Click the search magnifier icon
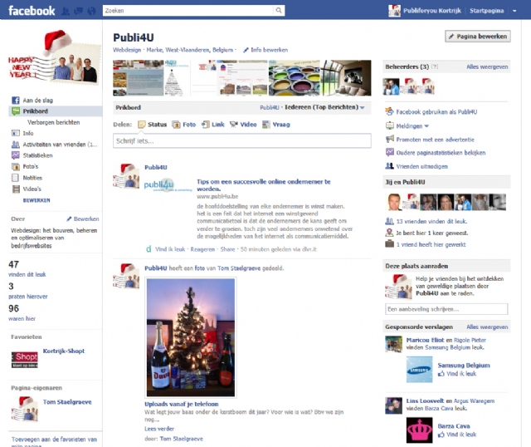 point(279,11)
